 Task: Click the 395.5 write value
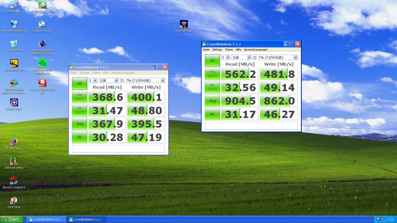[x=146, y=124]
